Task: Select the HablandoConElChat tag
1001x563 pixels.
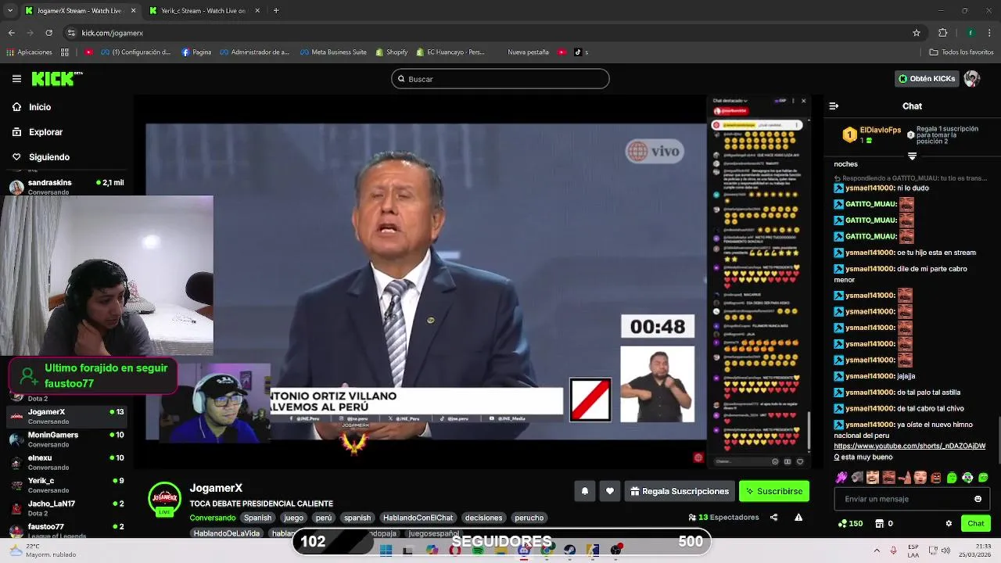Action: (x=418, y=518)
